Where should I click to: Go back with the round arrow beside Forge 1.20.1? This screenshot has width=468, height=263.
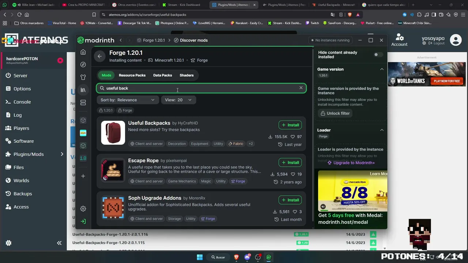[x=100, y=56]
